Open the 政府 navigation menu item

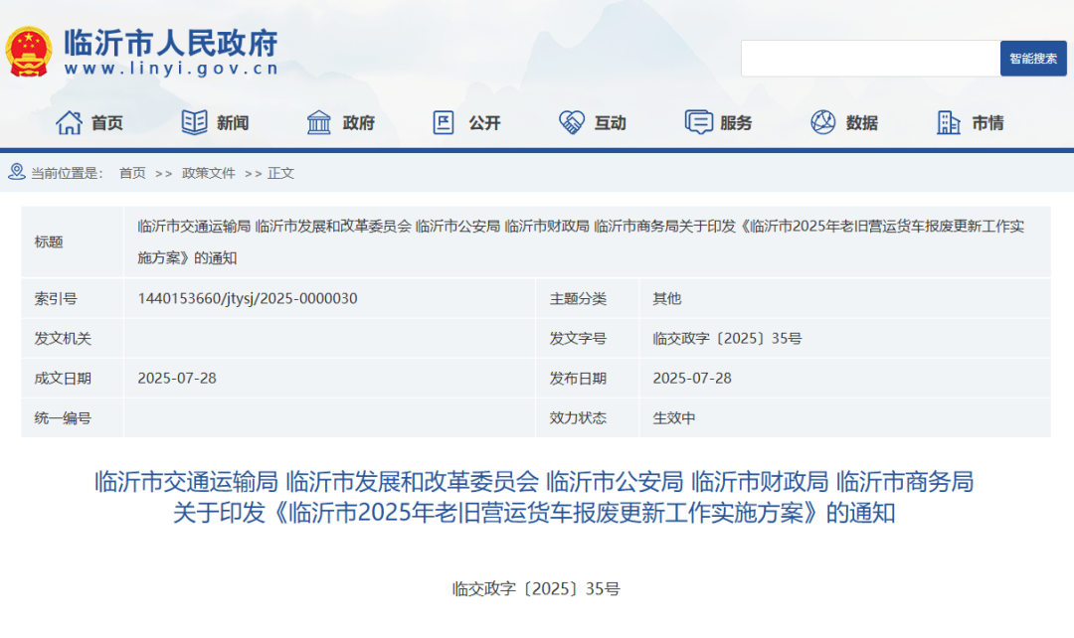click(359, 123)
